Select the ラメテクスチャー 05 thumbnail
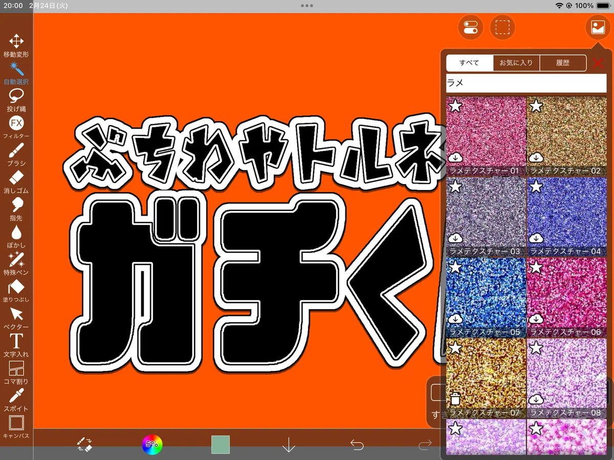 [486, 298]
